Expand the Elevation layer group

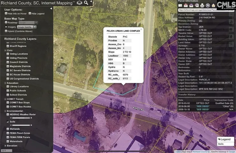coord(5,146)
